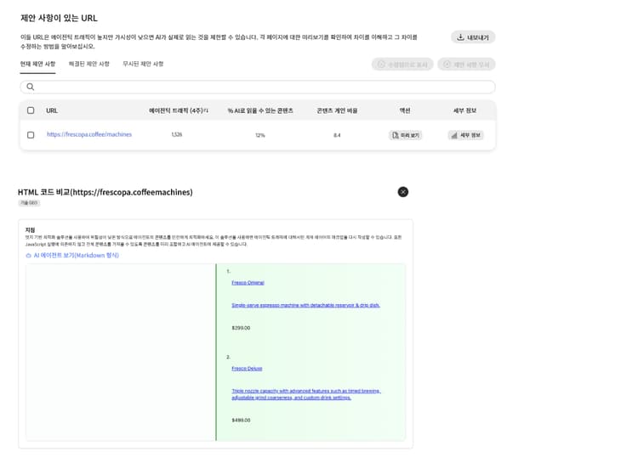The width and height of the screenshot is (638, 457).
Task: Click the 내보내기 export button
Action: pos(473,37)
